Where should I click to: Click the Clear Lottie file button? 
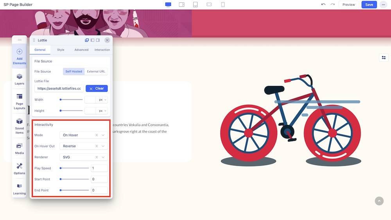click(x=97, y=88)
